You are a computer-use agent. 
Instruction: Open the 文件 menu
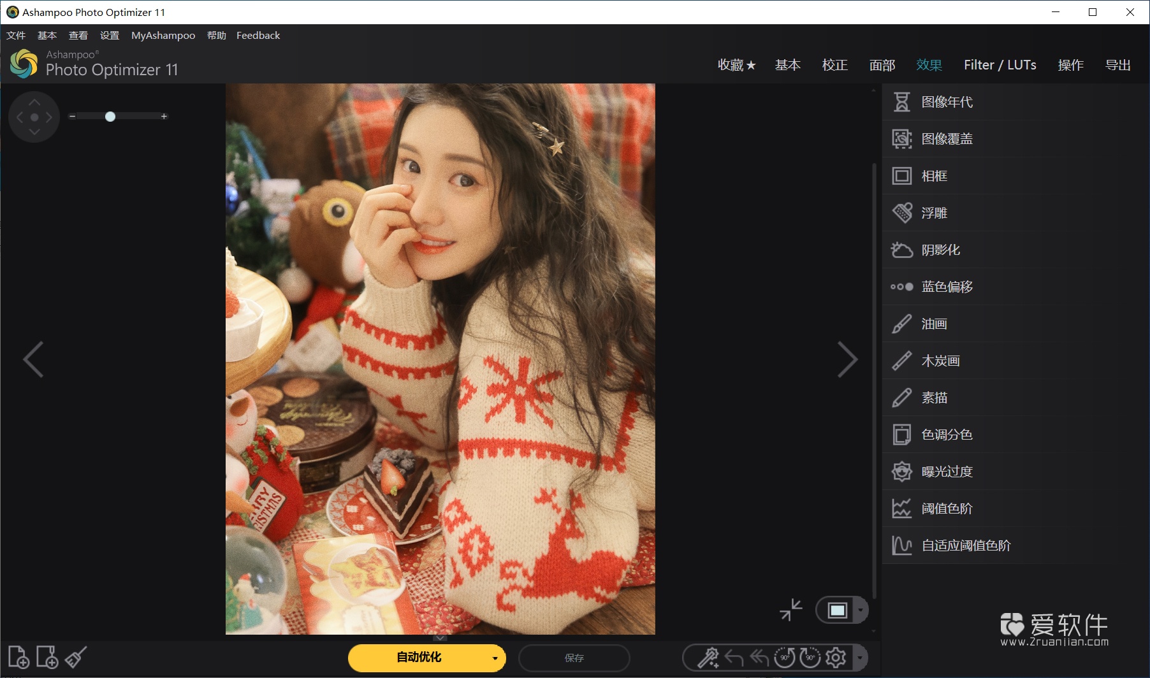[17, 35]
